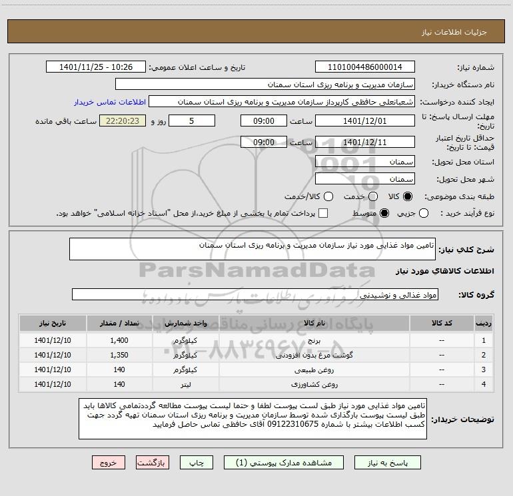Click the لیتر unit cell
The height and width of the screenshot is (496, 513).
[185, 385]
